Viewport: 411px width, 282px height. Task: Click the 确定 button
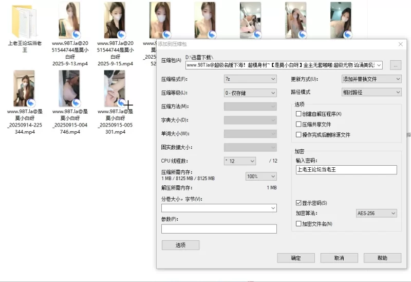coord(295,258)
